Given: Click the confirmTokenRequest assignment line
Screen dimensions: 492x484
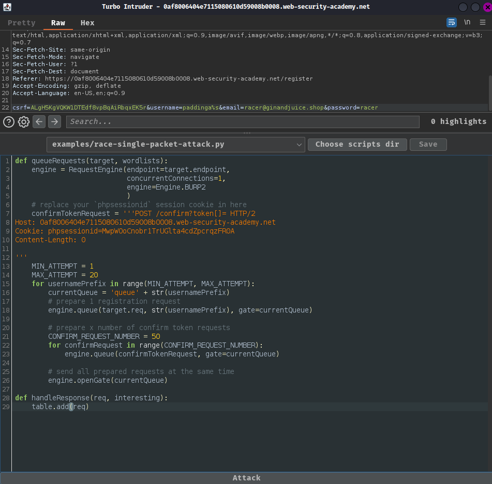Looking at the screenshot, I should pos(143,213).
